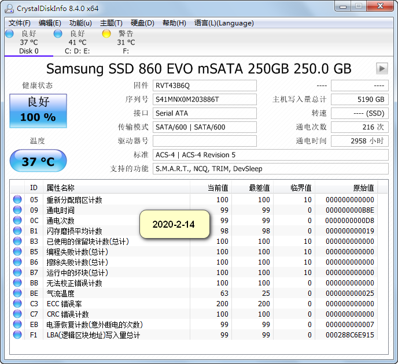Click the serial number field S41MNX0M203886T
Viewport: 398px width, 364px height.
tap(205, 99)
